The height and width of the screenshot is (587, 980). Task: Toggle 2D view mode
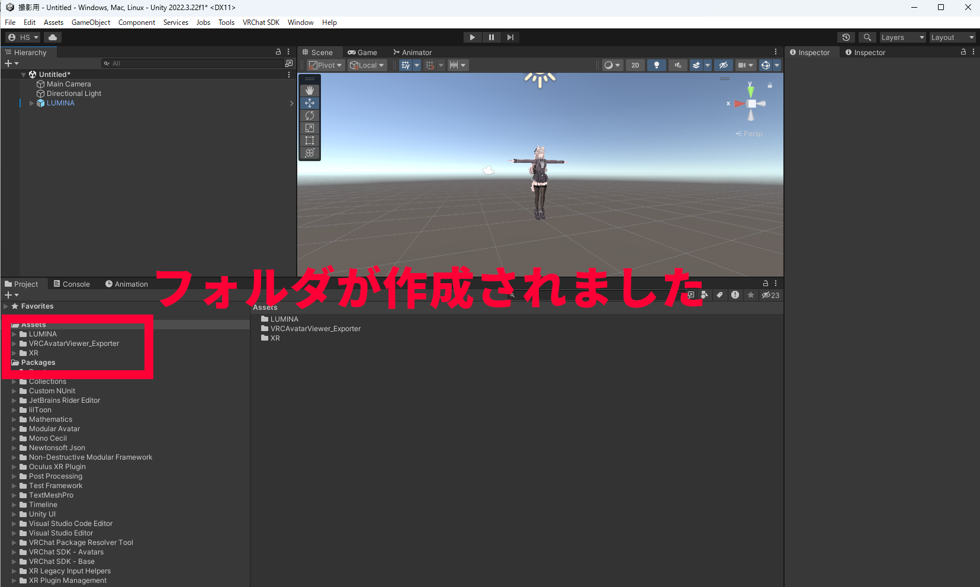[x=635, y=65]
